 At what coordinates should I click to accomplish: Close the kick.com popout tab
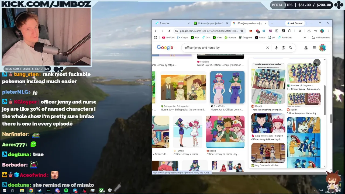pyautogui.click(x=227, y=23)
